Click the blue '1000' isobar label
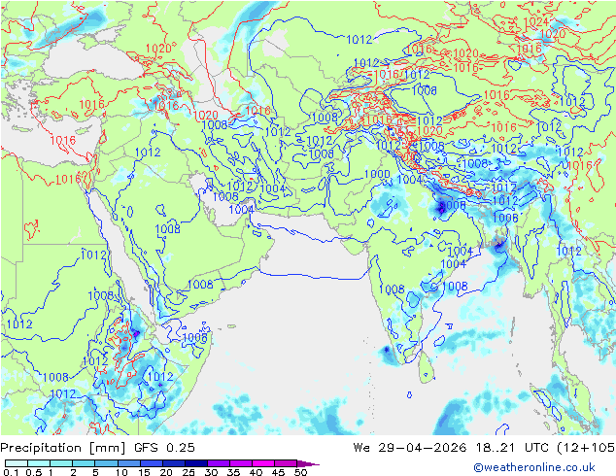 (377, 175)
